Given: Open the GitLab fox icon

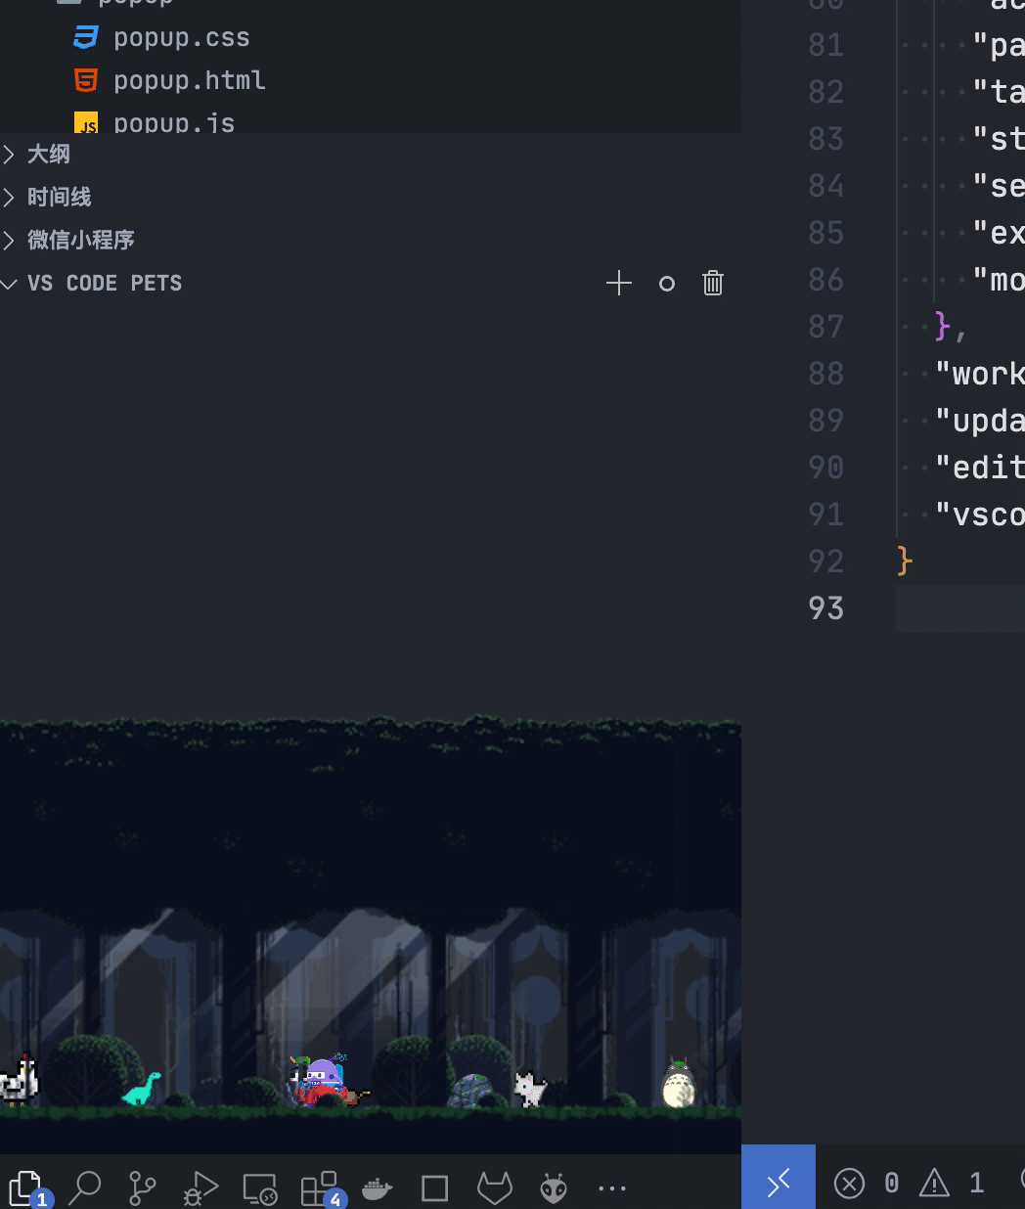Looking at the screenshot, I should 495,1188.
